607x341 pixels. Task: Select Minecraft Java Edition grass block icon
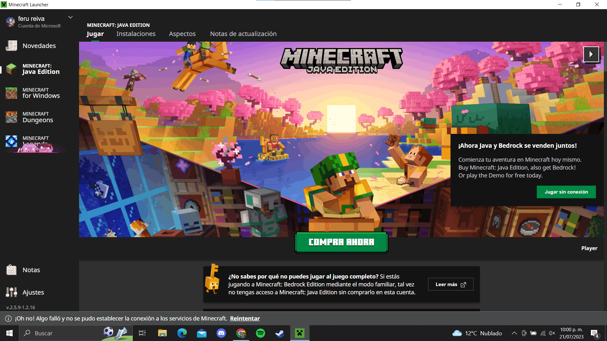tap(11, 69)
